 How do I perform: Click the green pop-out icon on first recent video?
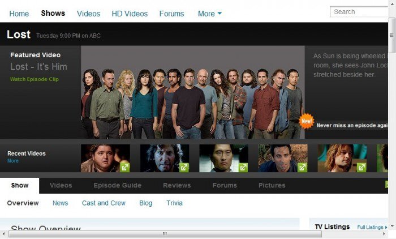(124, 167)
